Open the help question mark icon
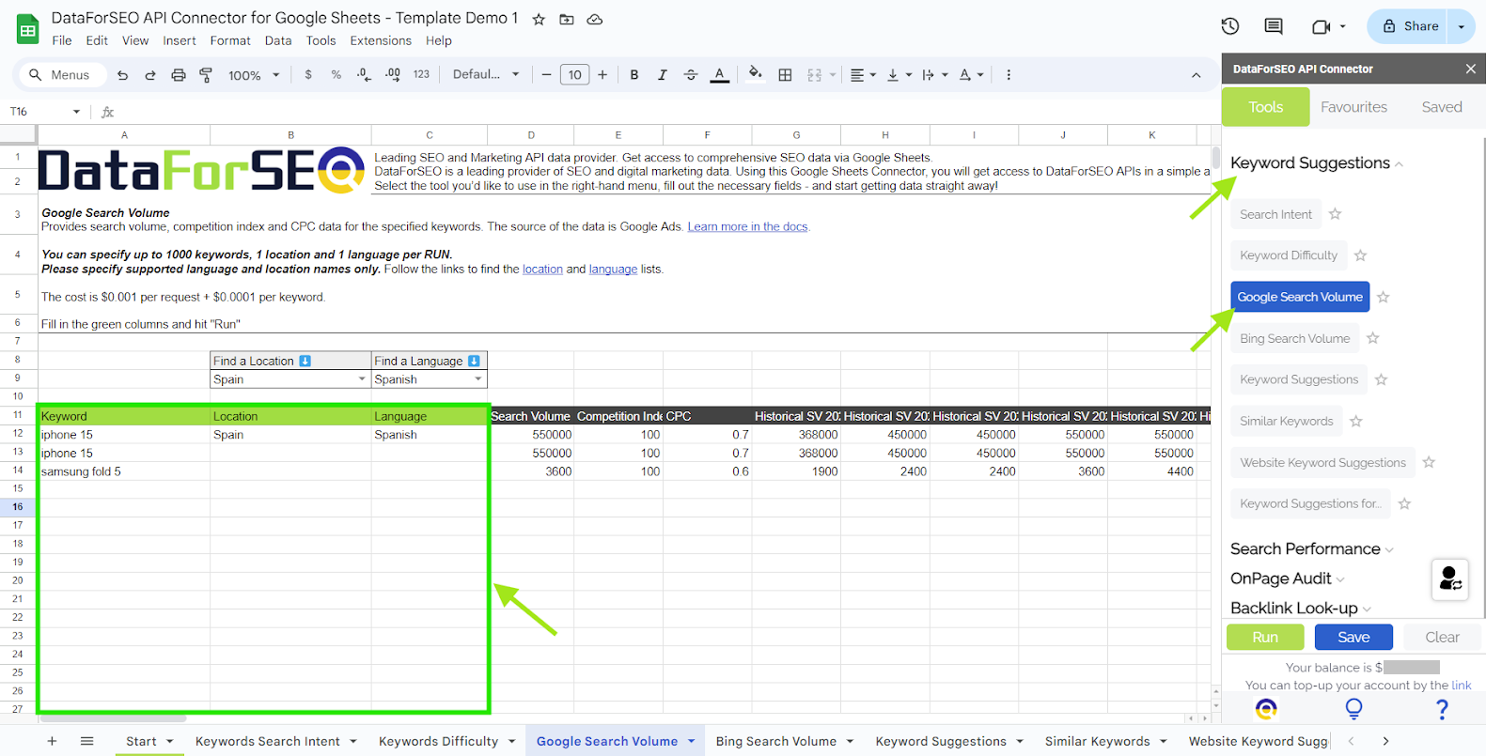The height and width of the screenshot is (756, 1486). coord(1442,710)
